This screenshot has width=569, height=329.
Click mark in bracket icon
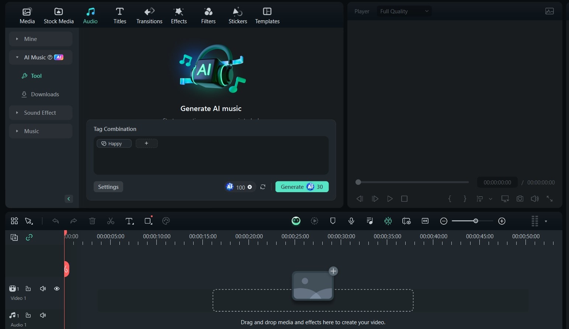pos(450,199)
